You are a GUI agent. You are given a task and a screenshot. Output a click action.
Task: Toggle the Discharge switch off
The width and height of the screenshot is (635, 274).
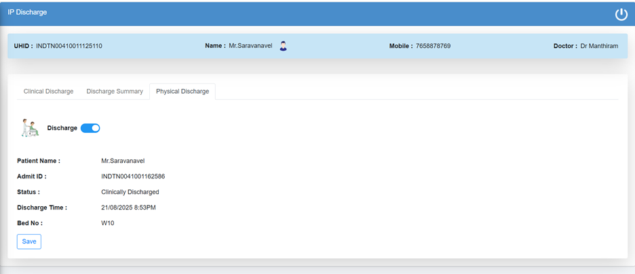(90, 128)
